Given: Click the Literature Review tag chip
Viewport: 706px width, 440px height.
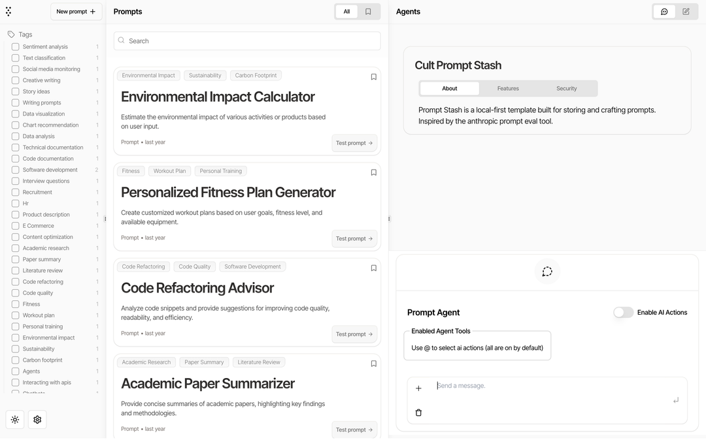Looking at the screenshot, I should (259, 362).
